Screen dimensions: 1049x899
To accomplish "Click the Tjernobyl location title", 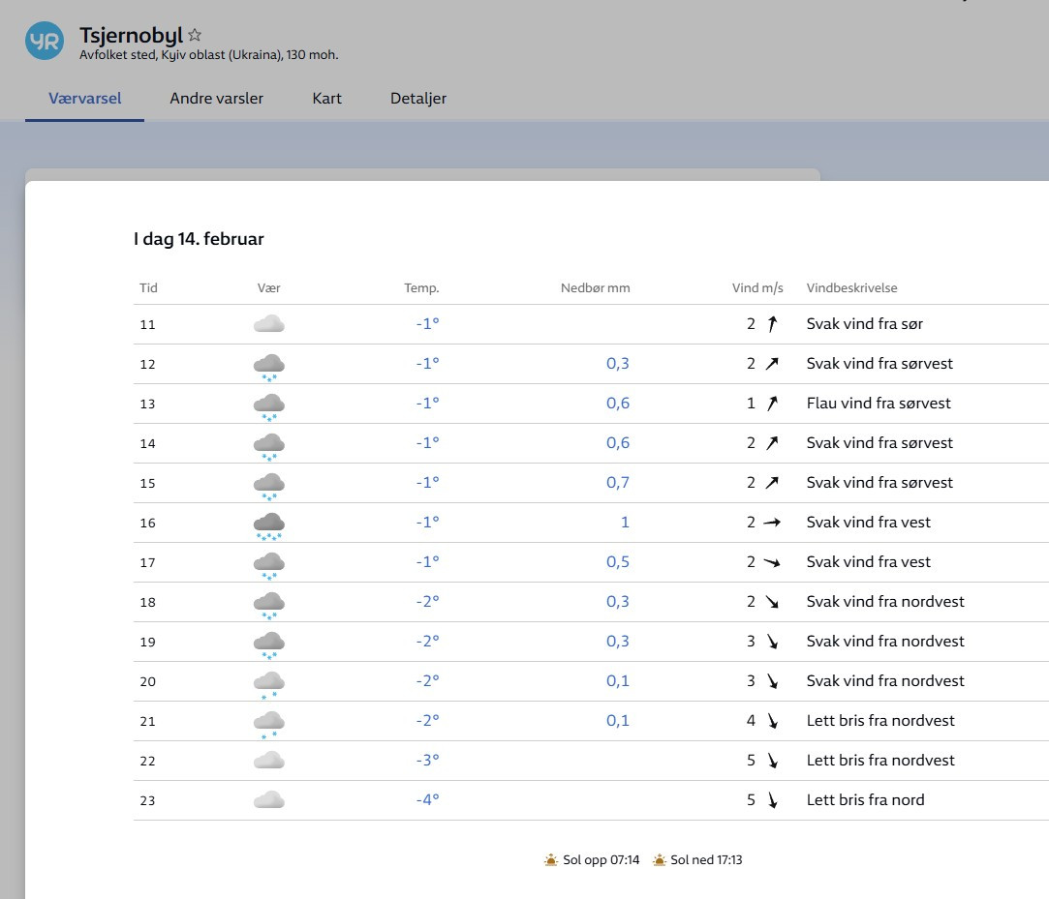I will 131,35.
